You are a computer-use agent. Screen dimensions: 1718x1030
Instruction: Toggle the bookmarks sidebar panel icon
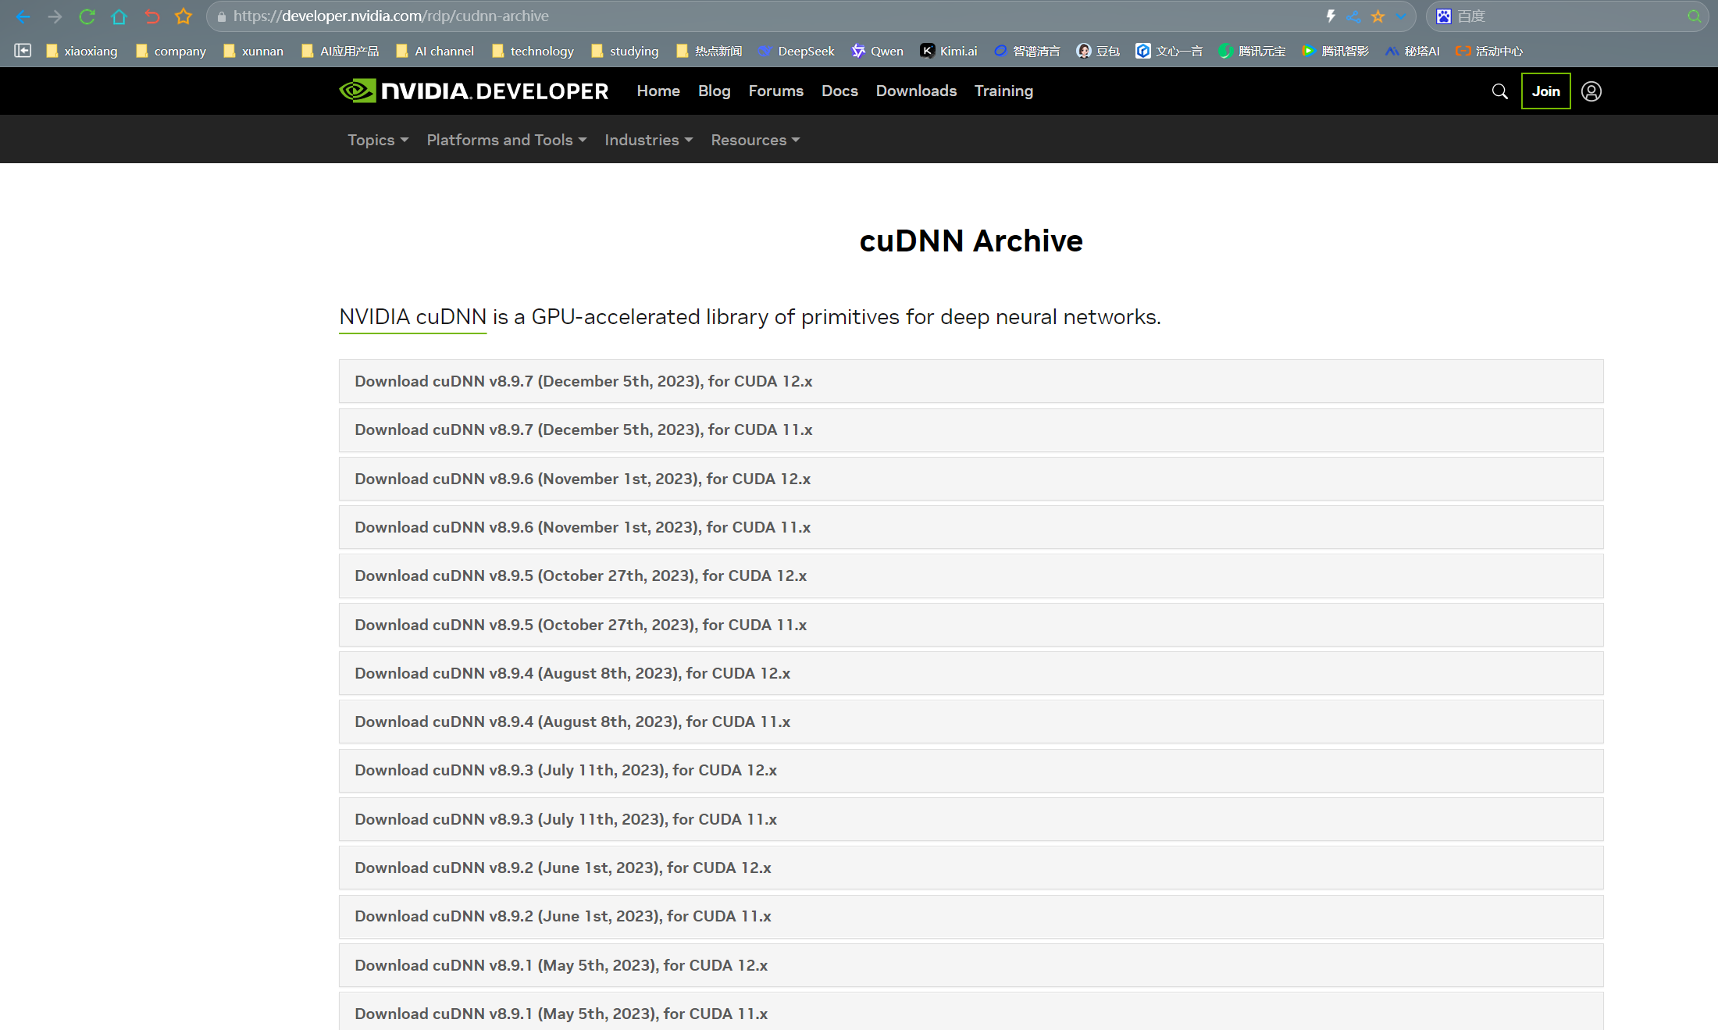tap(23, 51)
